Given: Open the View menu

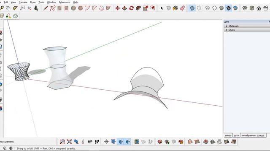Looking at the screenshot, I should tap(13, 2).
